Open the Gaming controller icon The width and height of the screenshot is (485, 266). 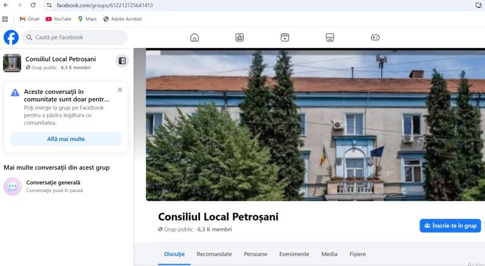pyautogui.click(x=375, y=38)
